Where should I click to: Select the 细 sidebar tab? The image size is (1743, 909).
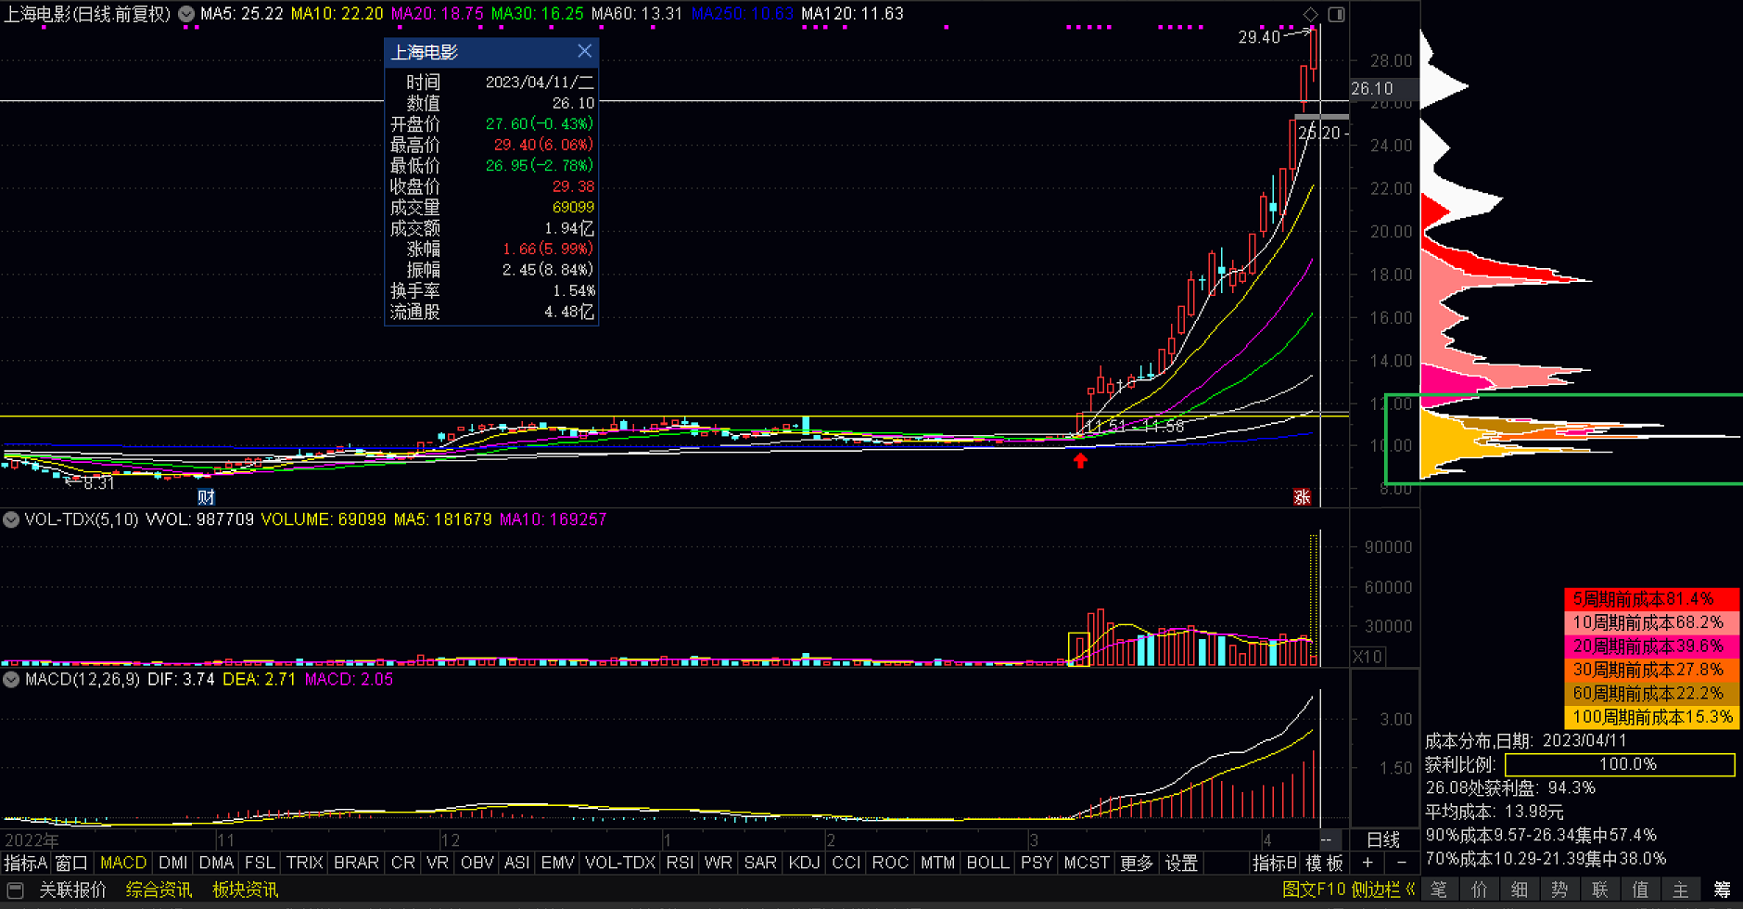(1520, 890)
